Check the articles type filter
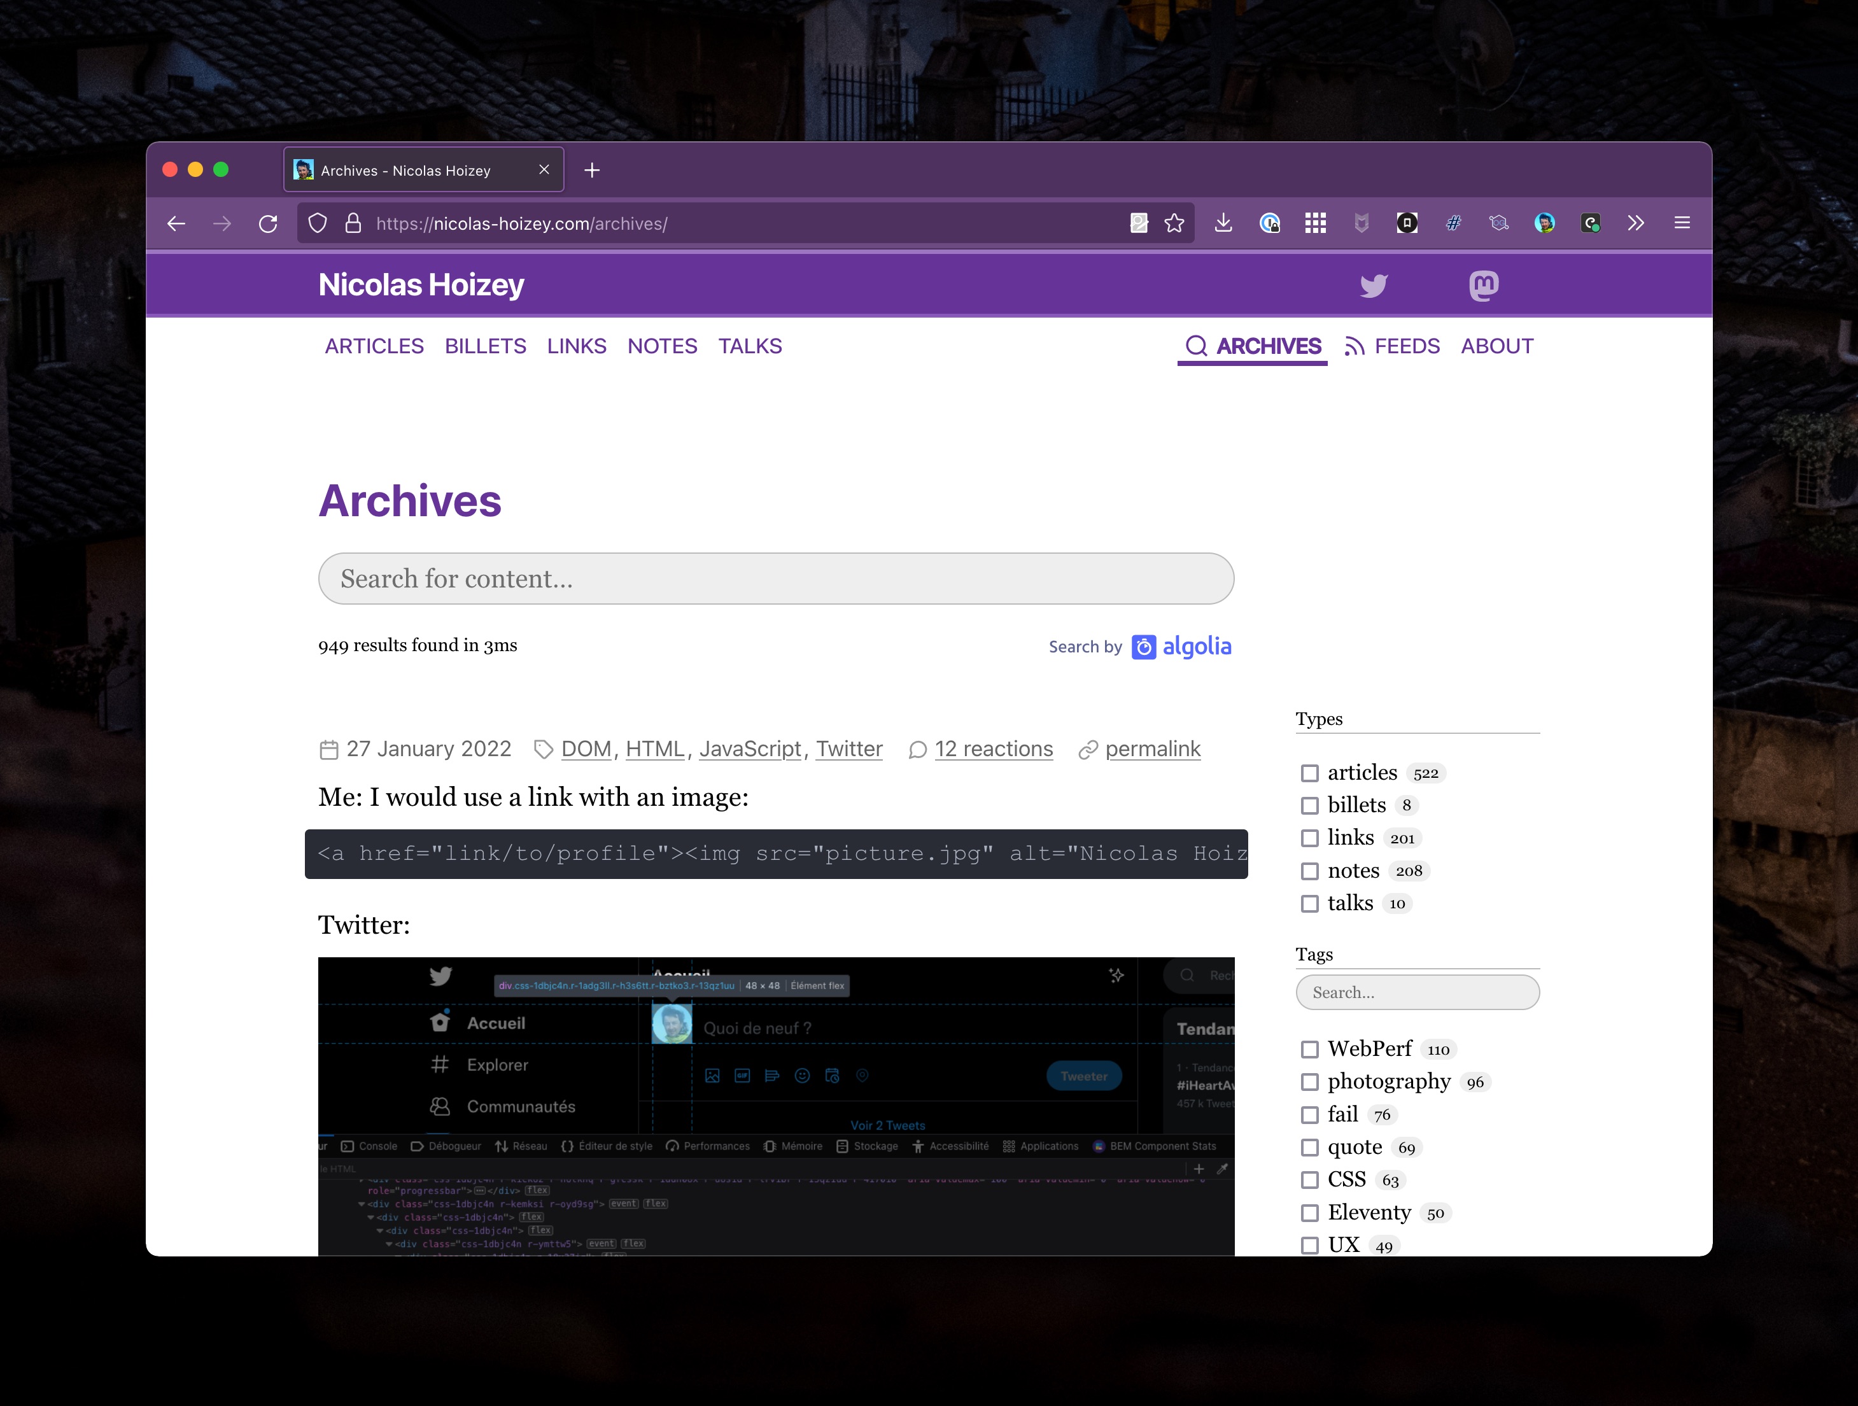This screenshot has height=1406, width=1858. [x=1309, y=773]
